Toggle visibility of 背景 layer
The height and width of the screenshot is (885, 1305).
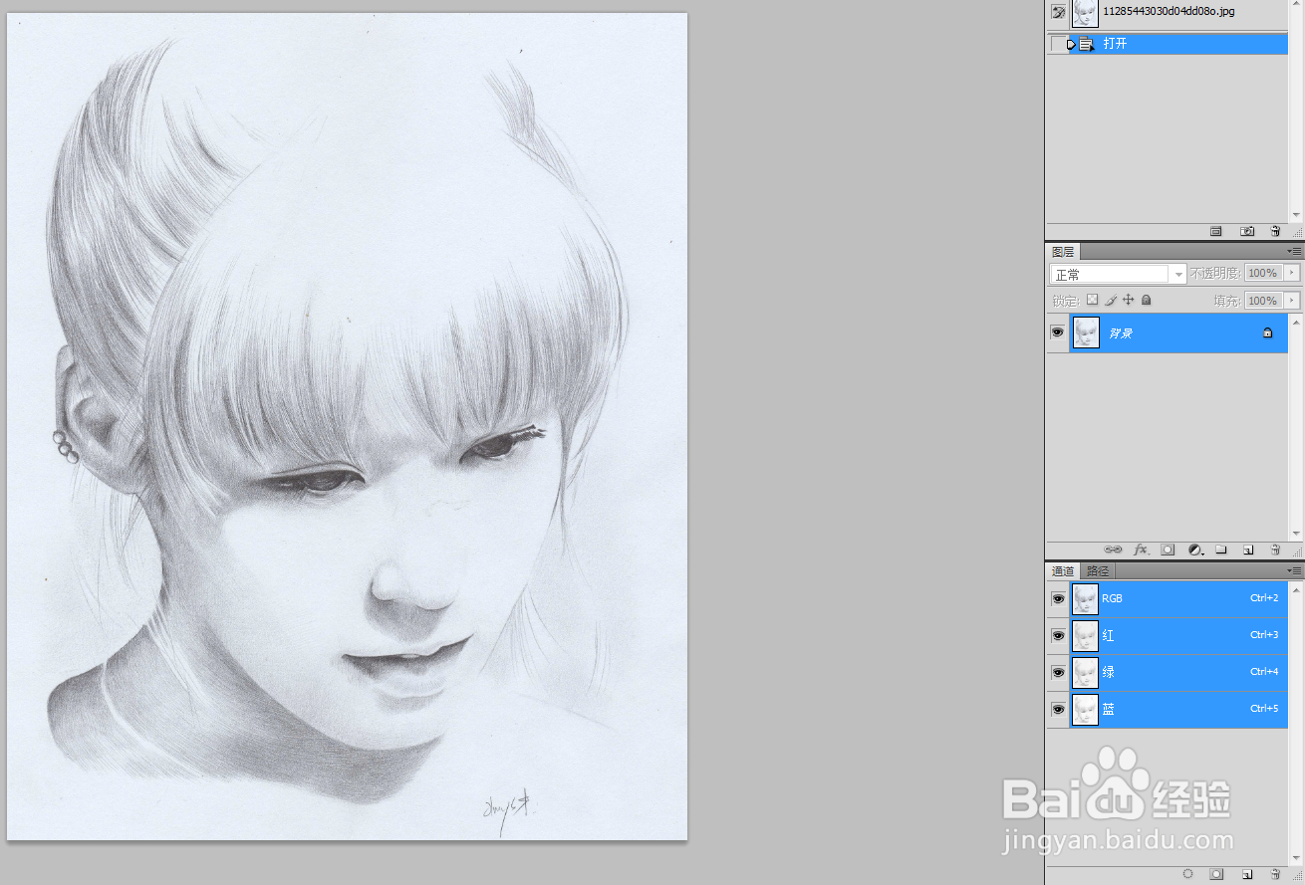pos(1058,332)
